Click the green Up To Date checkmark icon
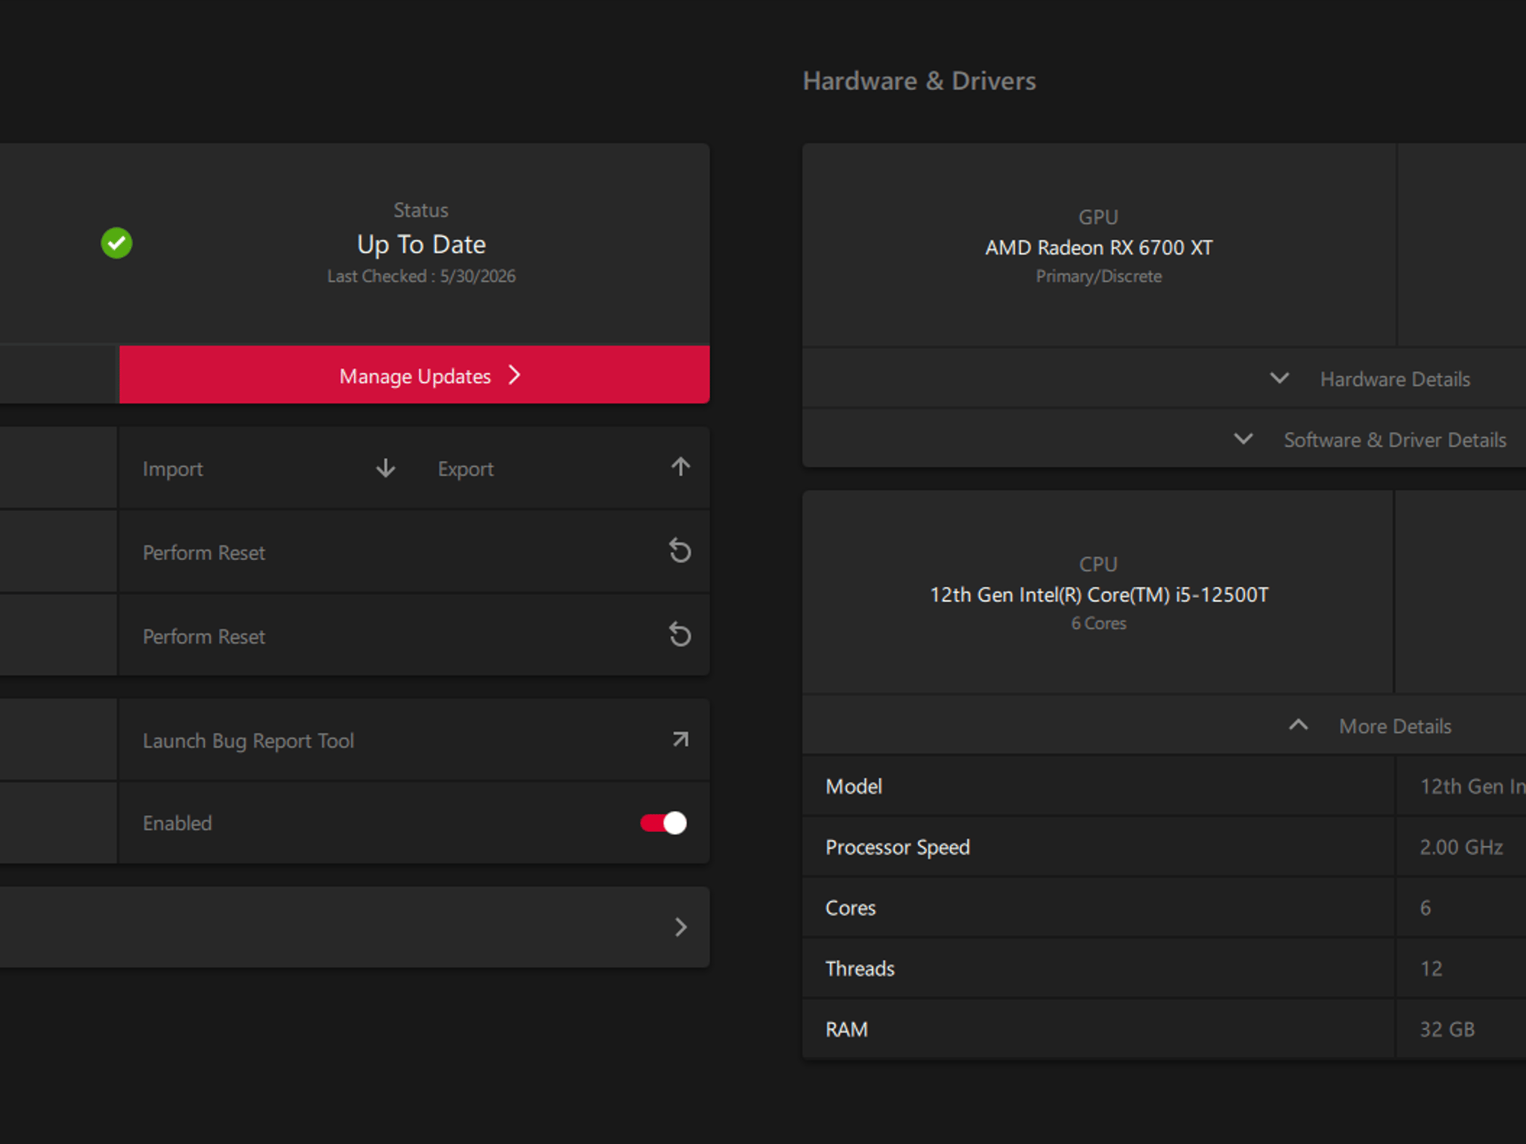The image size is (1526, 1144). [x=117, y=244]
